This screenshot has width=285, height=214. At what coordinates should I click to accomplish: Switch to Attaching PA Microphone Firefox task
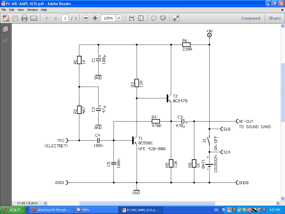coord(51,210)
